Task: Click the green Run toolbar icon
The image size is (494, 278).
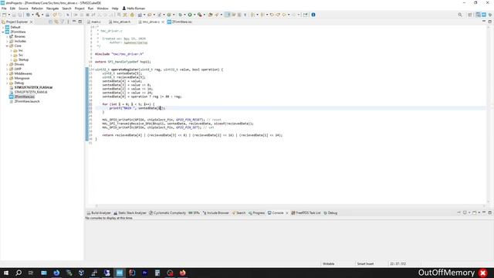Action: tap(190, 15)
